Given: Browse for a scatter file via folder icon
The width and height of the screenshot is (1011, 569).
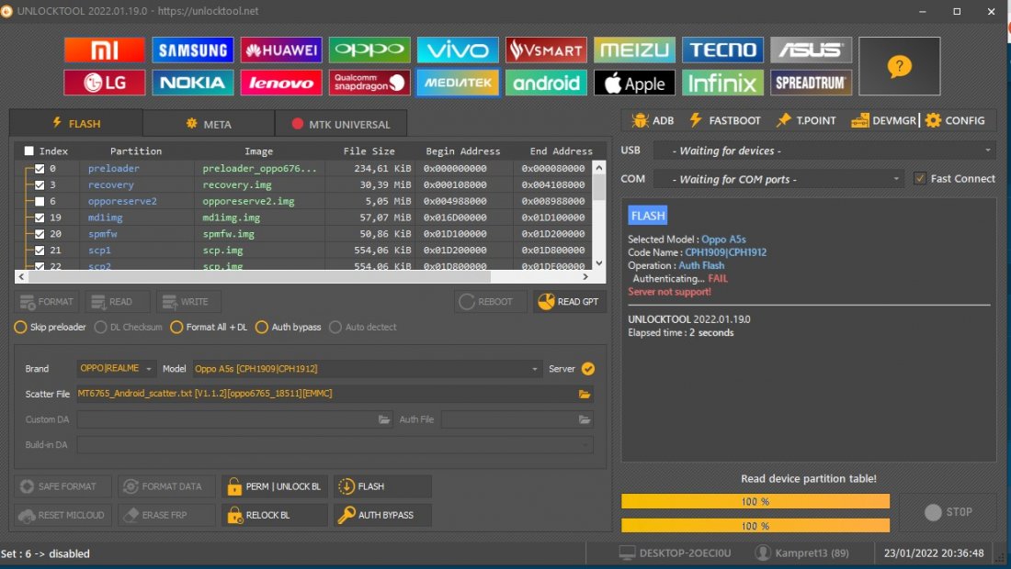Looking at the screenshot, I should click(x=585, y=394).
